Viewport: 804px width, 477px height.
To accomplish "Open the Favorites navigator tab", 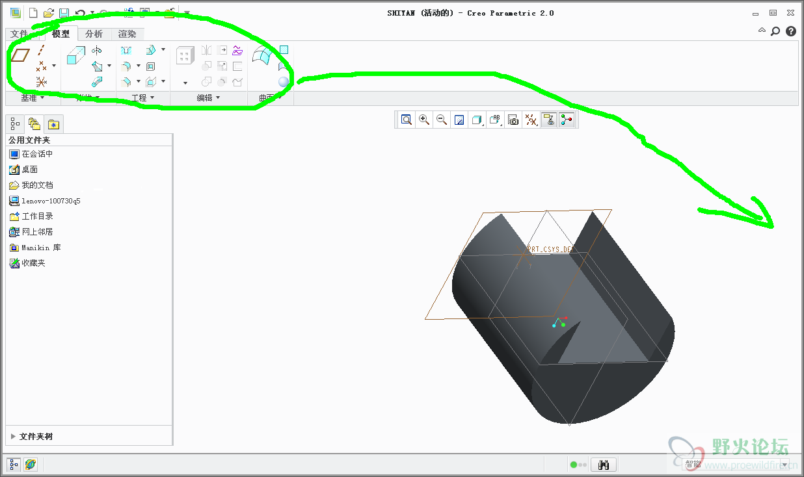I will [53, 123].
